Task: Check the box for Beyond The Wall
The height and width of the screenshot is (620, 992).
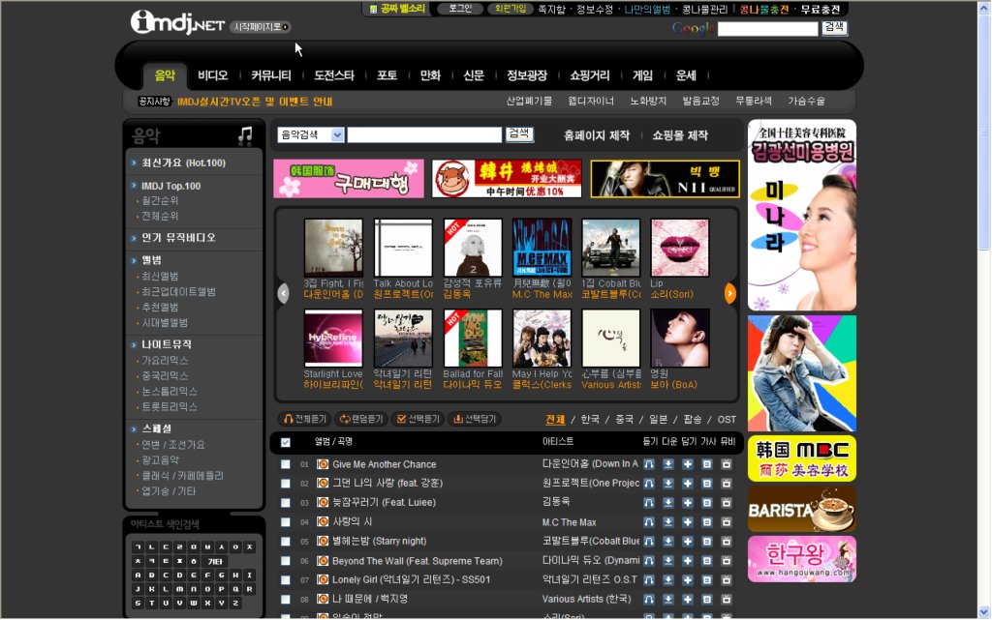Action: coord(286,561)
